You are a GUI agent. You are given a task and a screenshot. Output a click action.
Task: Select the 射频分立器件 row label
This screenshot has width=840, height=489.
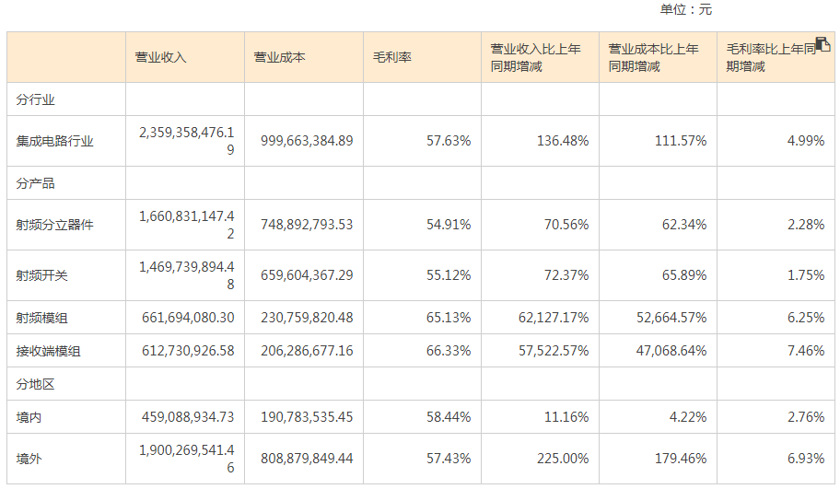point(55,225)
